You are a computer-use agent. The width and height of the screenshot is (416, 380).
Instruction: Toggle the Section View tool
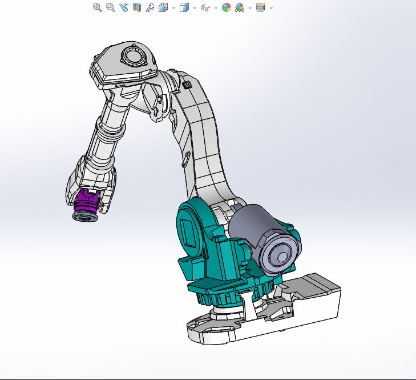(137, 7)
